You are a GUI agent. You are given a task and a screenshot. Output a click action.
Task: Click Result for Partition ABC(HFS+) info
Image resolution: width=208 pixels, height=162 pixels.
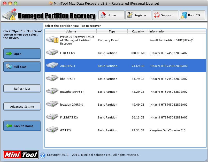[x=171, y=40]
